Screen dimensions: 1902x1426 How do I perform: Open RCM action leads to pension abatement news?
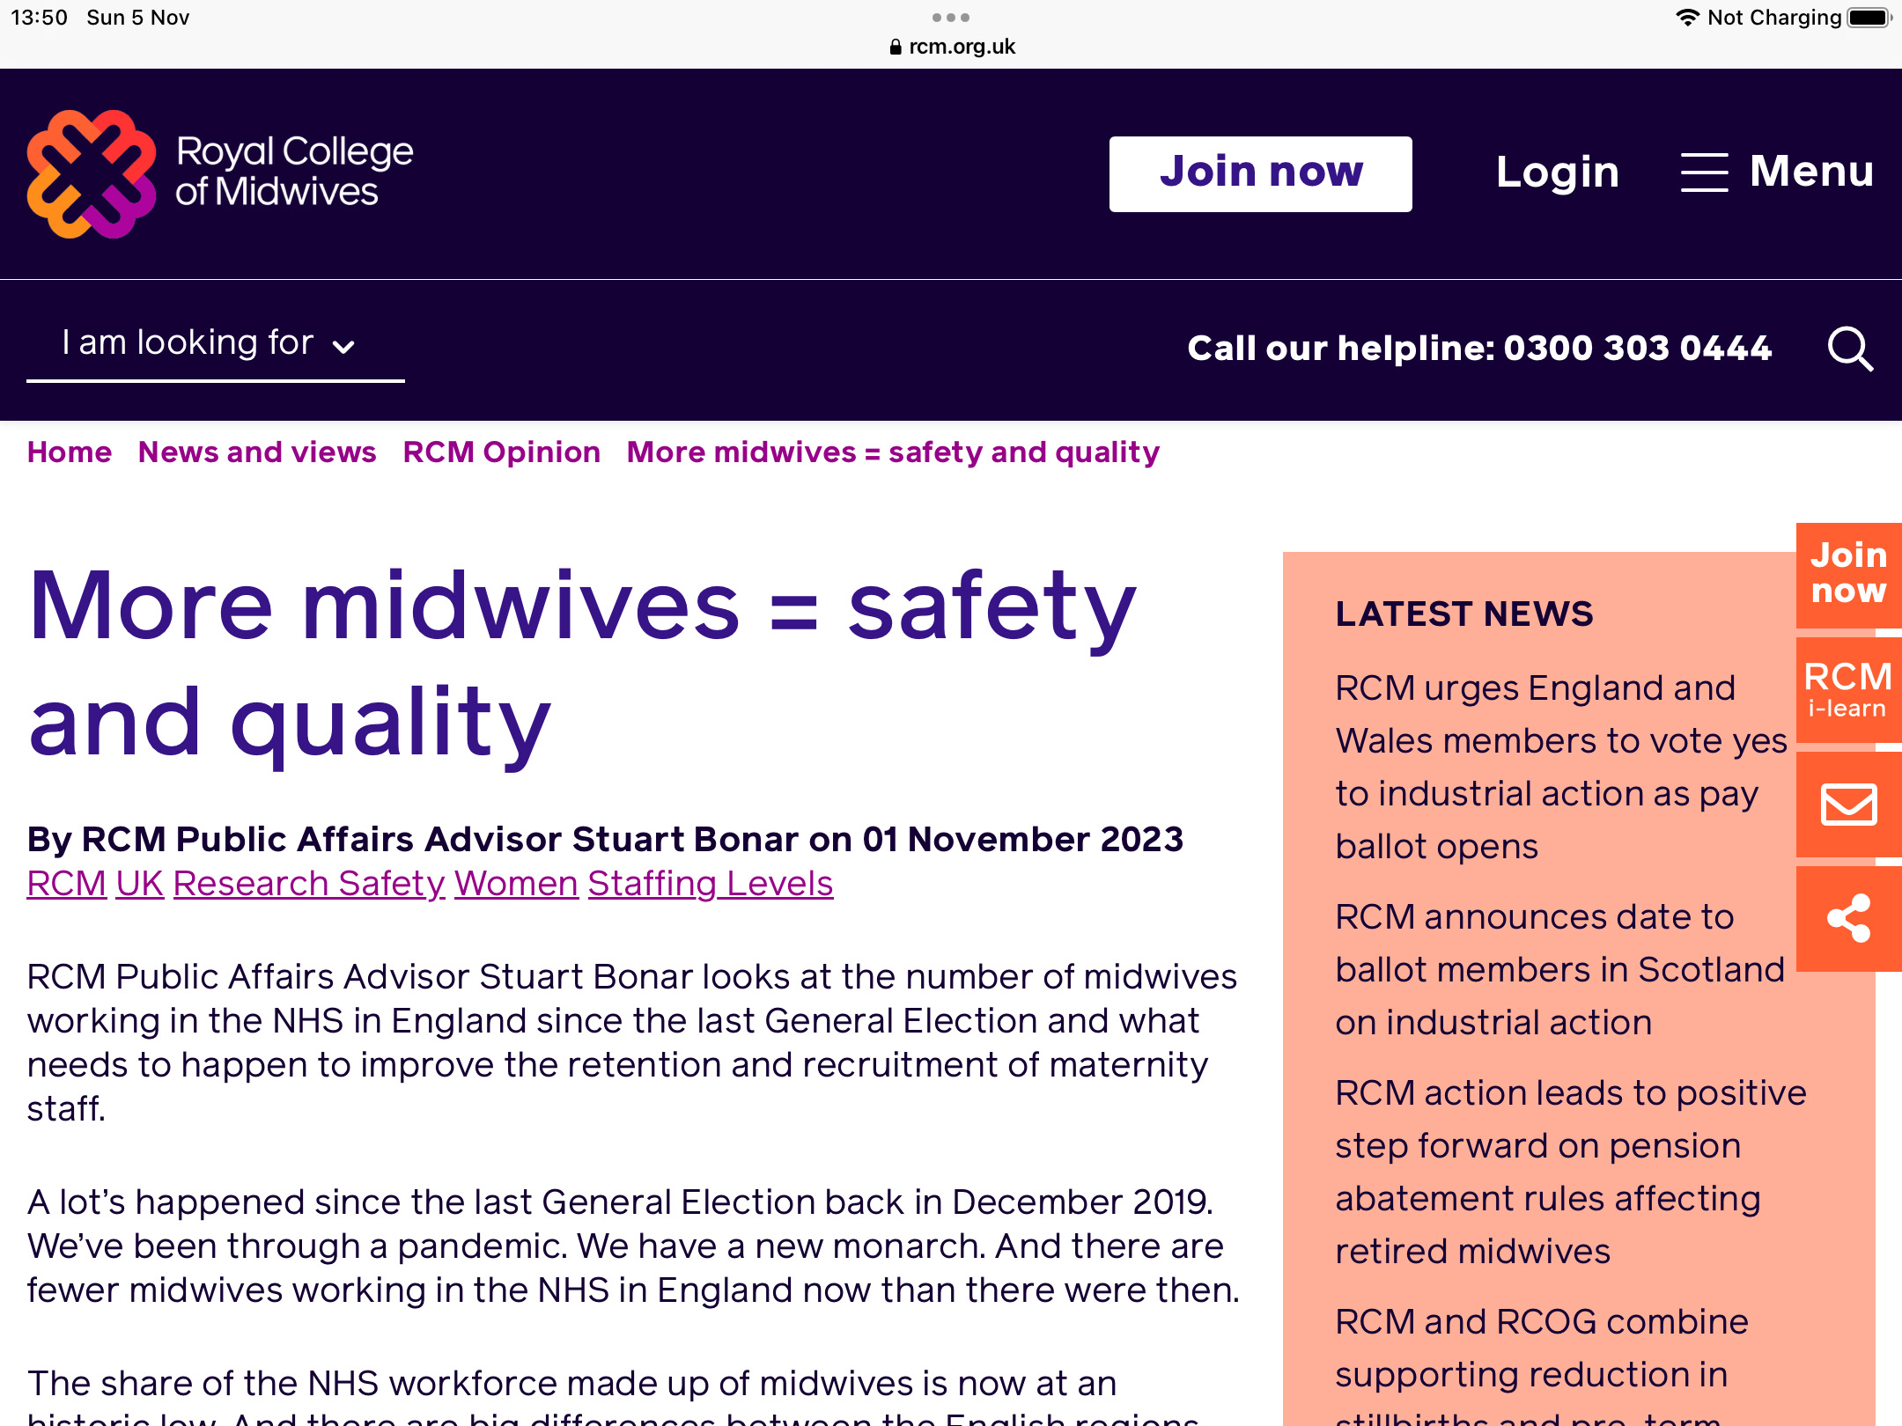click(1570, 1172)
